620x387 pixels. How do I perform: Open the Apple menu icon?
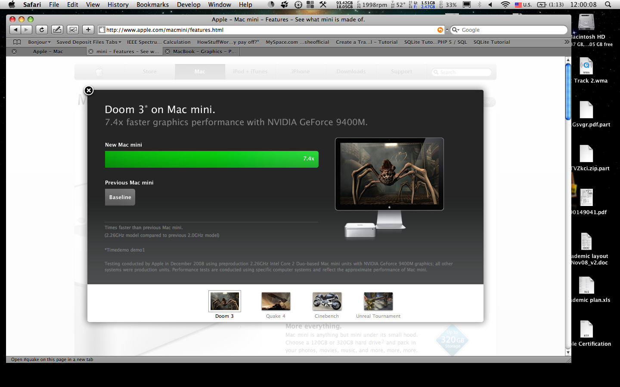12,5
